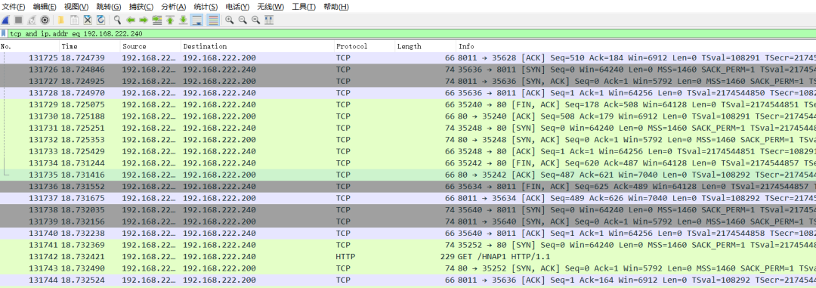Reset text to normal size
This screenshot has height=288, width=816.
255,20
